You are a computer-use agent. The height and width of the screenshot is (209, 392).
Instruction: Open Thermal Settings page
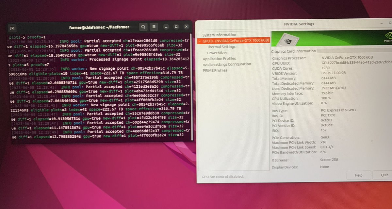221,47
